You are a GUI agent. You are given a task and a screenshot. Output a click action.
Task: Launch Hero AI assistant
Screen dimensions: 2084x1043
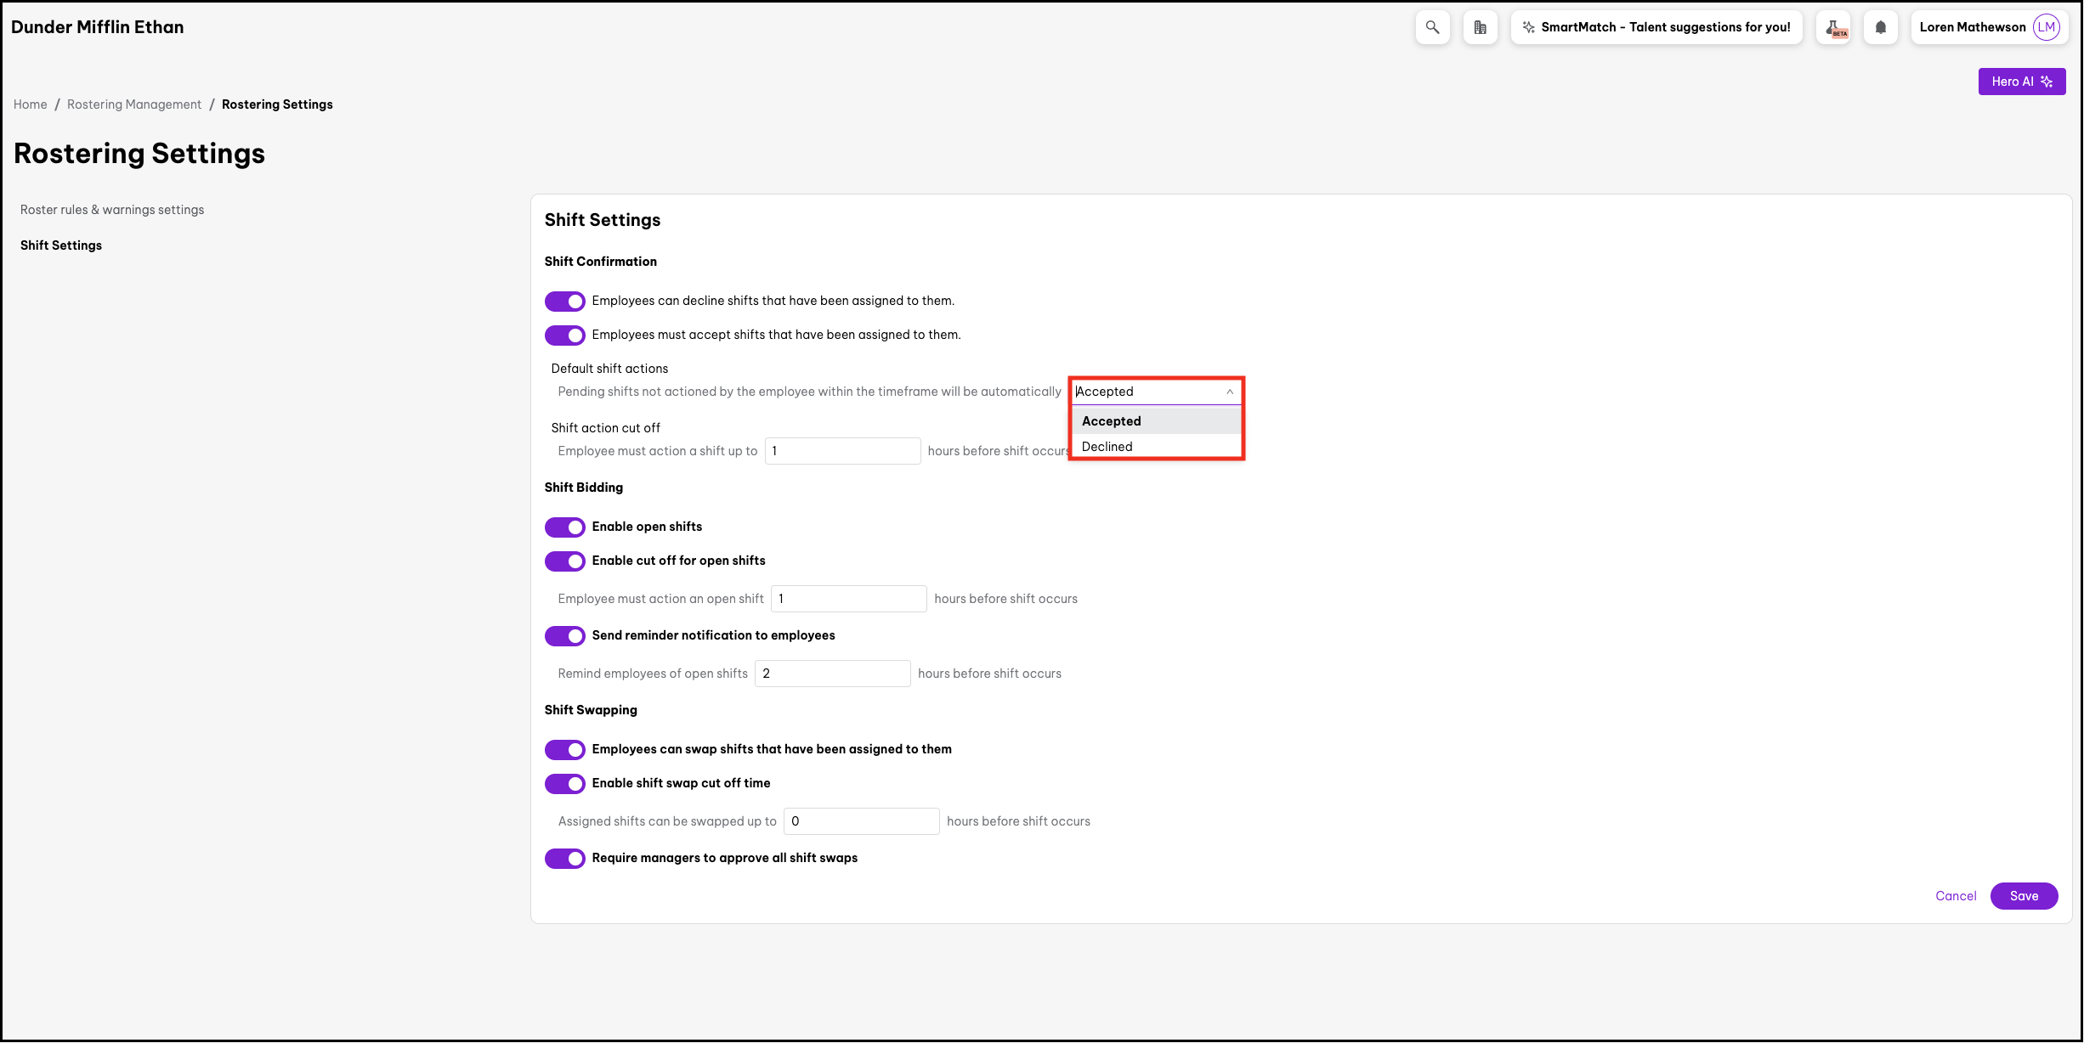tap(2021, 82)
